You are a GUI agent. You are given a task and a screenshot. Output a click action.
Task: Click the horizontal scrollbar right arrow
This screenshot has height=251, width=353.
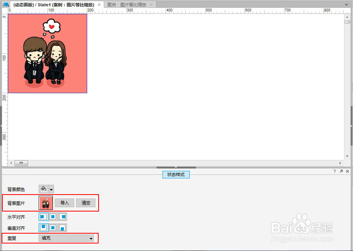340,163
